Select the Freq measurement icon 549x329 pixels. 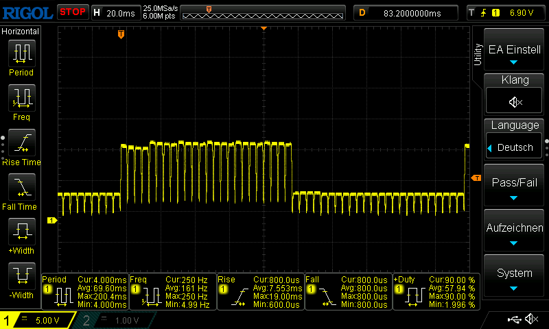click(21, 98)
